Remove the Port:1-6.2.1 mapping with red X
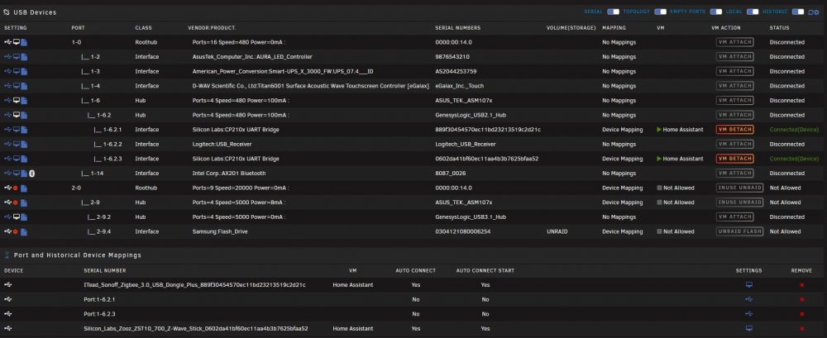 click(x=801, y=299)
